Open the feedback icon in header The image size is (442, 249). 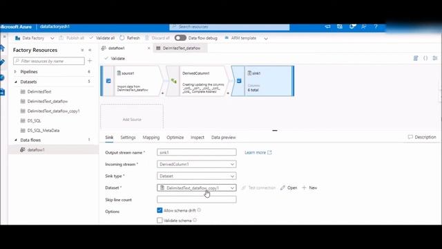click(x=364, y=26)
